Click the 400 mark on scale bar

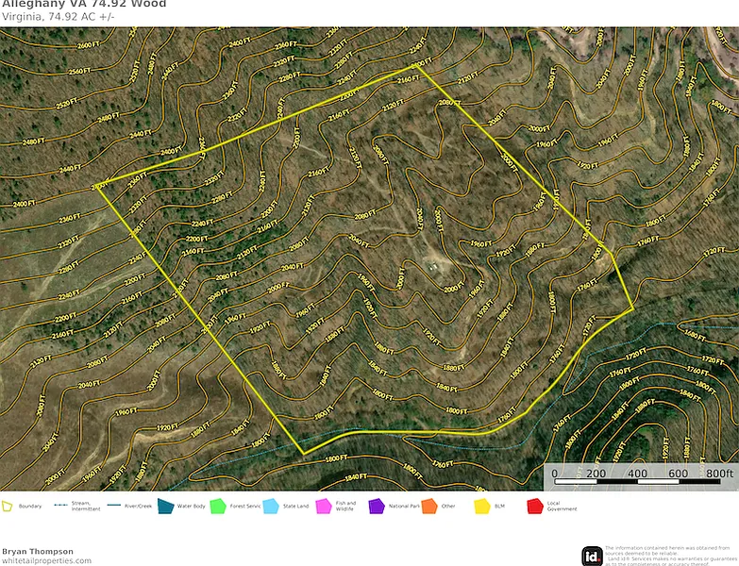(637, 474)
